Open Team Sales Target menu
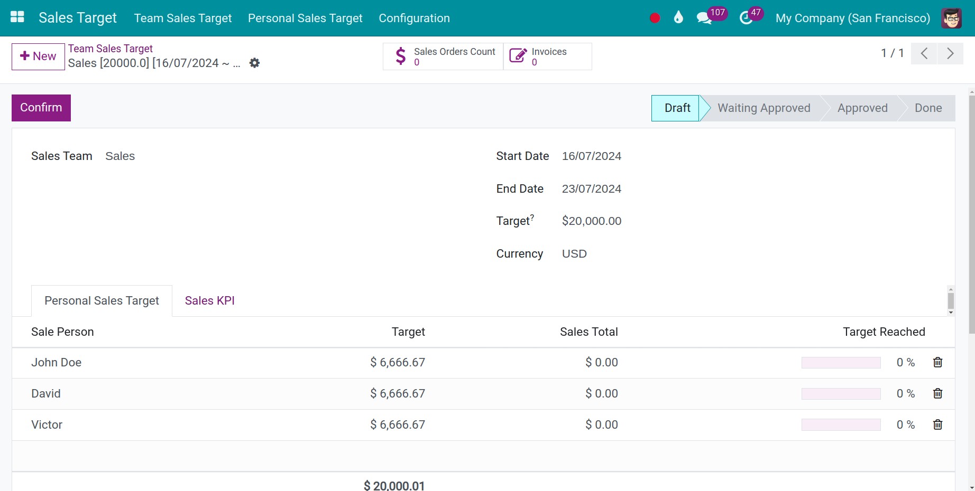The height and width of the screenshot is (491, 975). tap(183, 18)
